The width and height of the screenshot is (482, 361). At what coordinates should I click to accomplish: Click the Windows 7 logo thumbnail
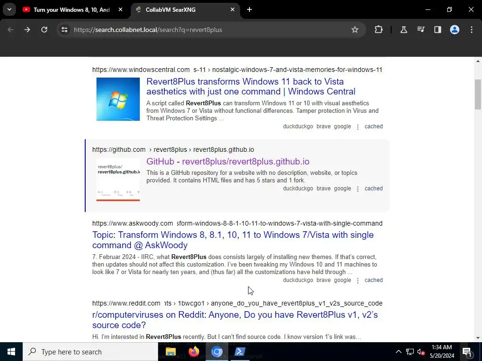(118, 99)
